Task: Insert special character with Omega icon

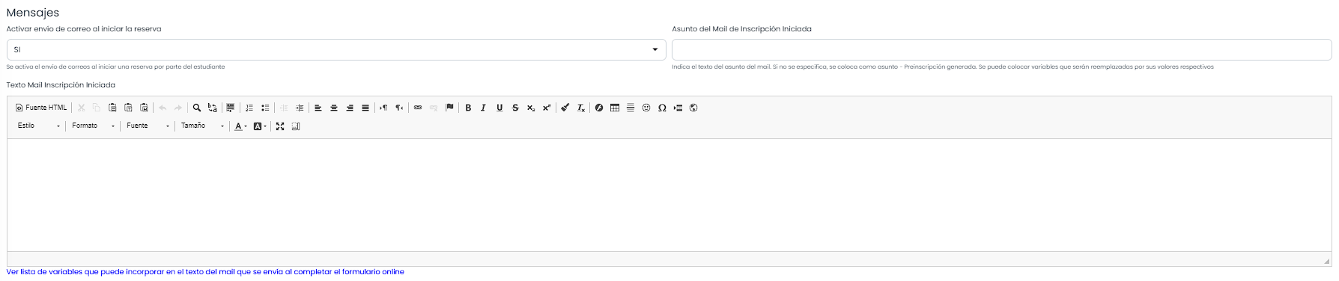Action: point(662,108)
